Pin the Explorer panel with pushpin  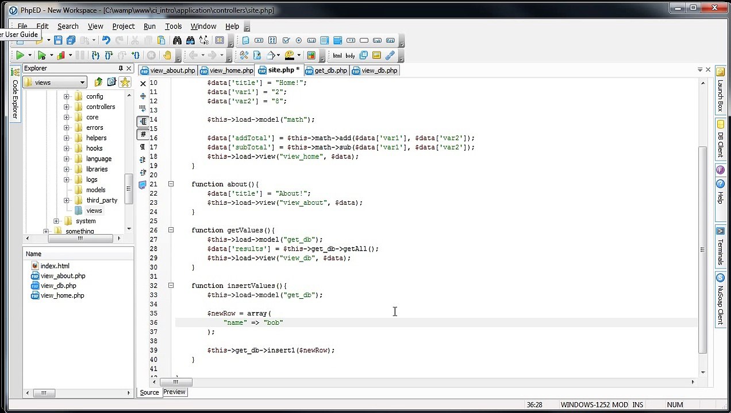tap(120, 68)
